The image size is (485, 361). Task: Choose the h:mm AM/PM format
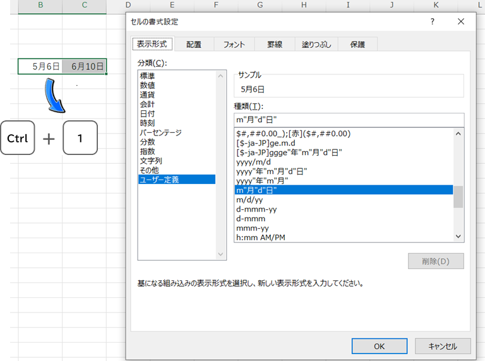(x=262, y=237)
